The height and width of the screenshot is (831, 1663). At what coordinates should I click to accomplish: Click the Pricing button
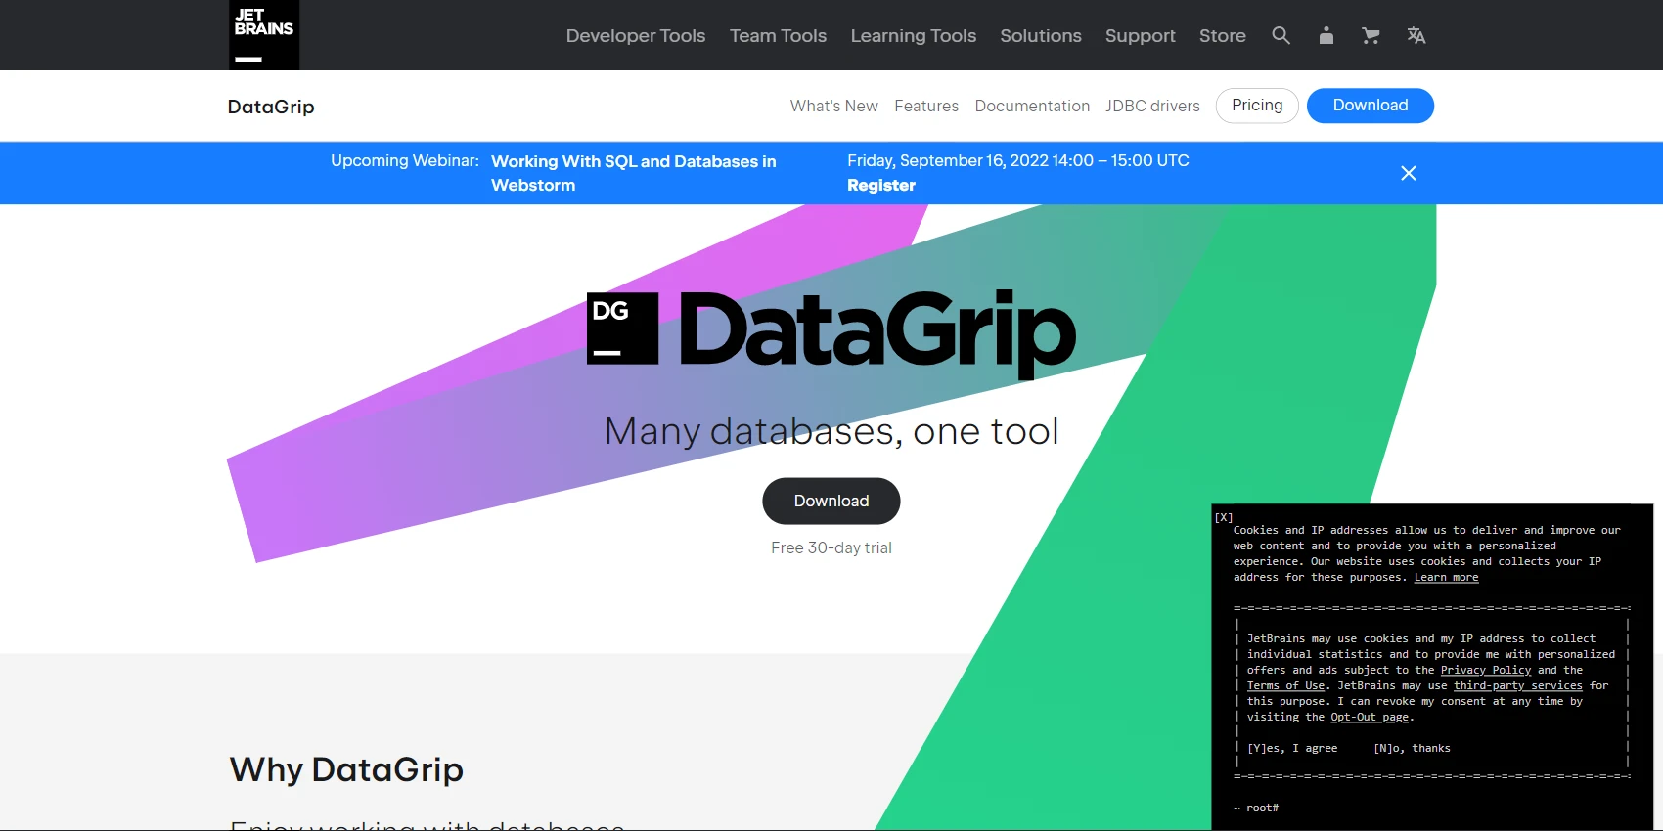1257,106
